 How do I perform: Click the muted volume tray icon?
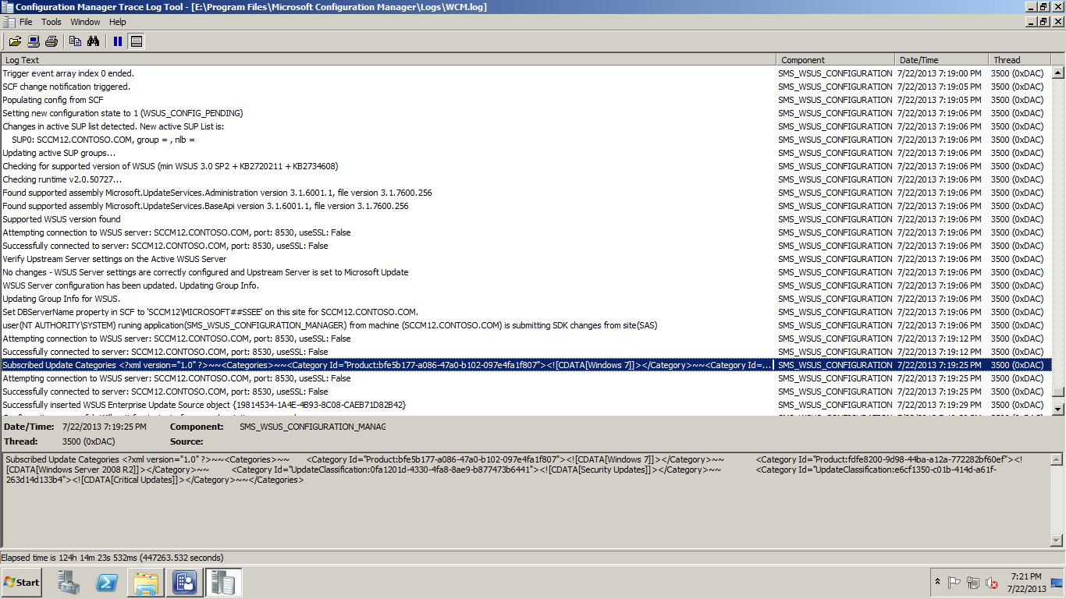click(992, 583)
